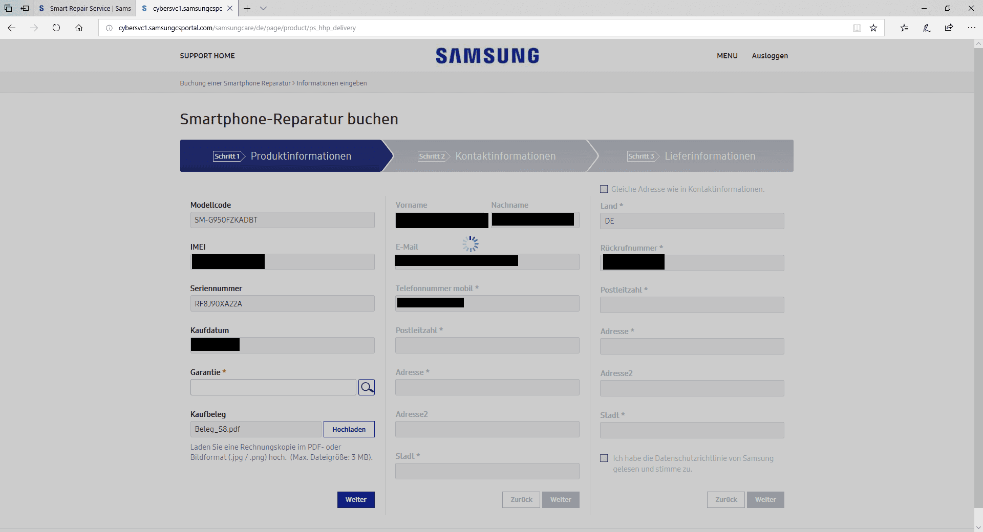Click the Garantie input field

273,387
